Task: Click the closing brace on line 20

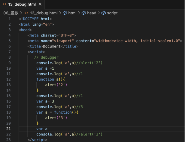Action: click(38, 123)
